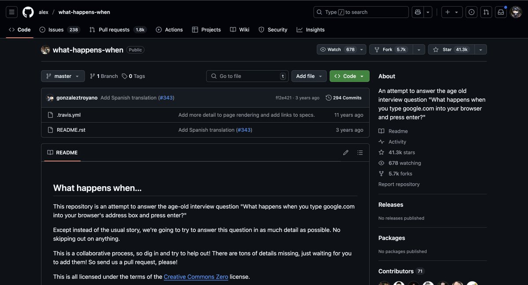Image resolution: width=528 pixels, height=285 pixels.
Task: Click gonzaleztroyano author link
Action: [77, 97]
